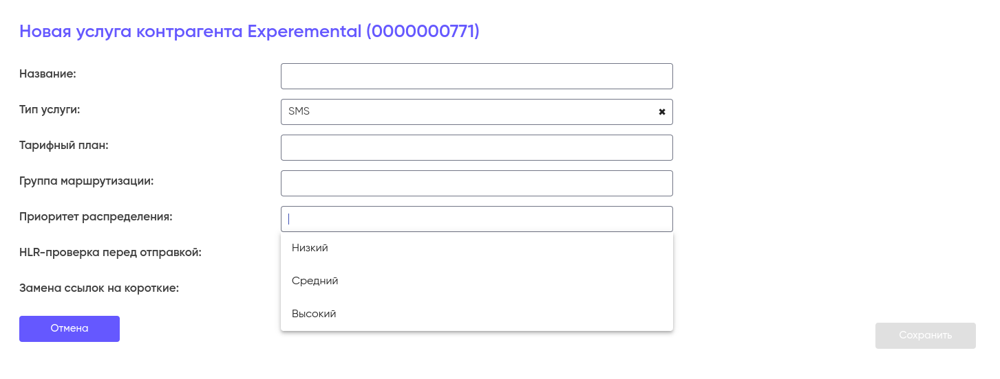
Task: Clear the SMS service type selection
Action: tap(662, 112)
